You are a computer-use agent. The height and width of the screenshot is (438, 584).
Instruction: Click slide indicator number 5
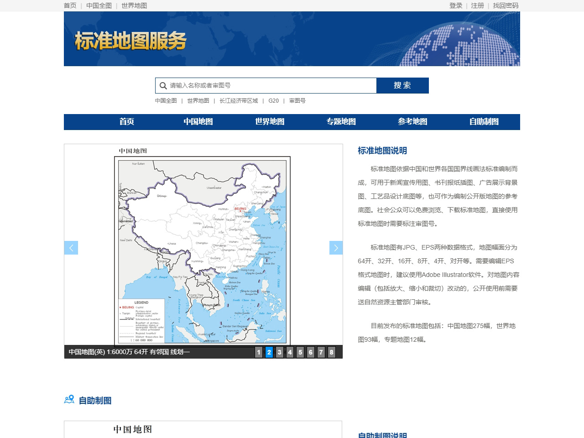pos(300,352)
